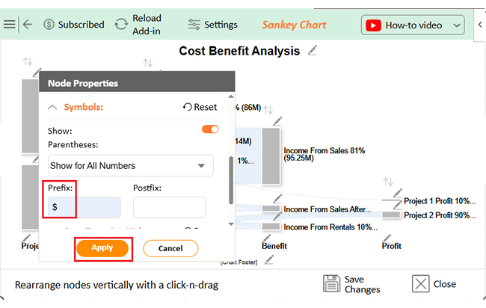Click the Subscribed item
Screen dimensions: 486x308
point(74,25)
